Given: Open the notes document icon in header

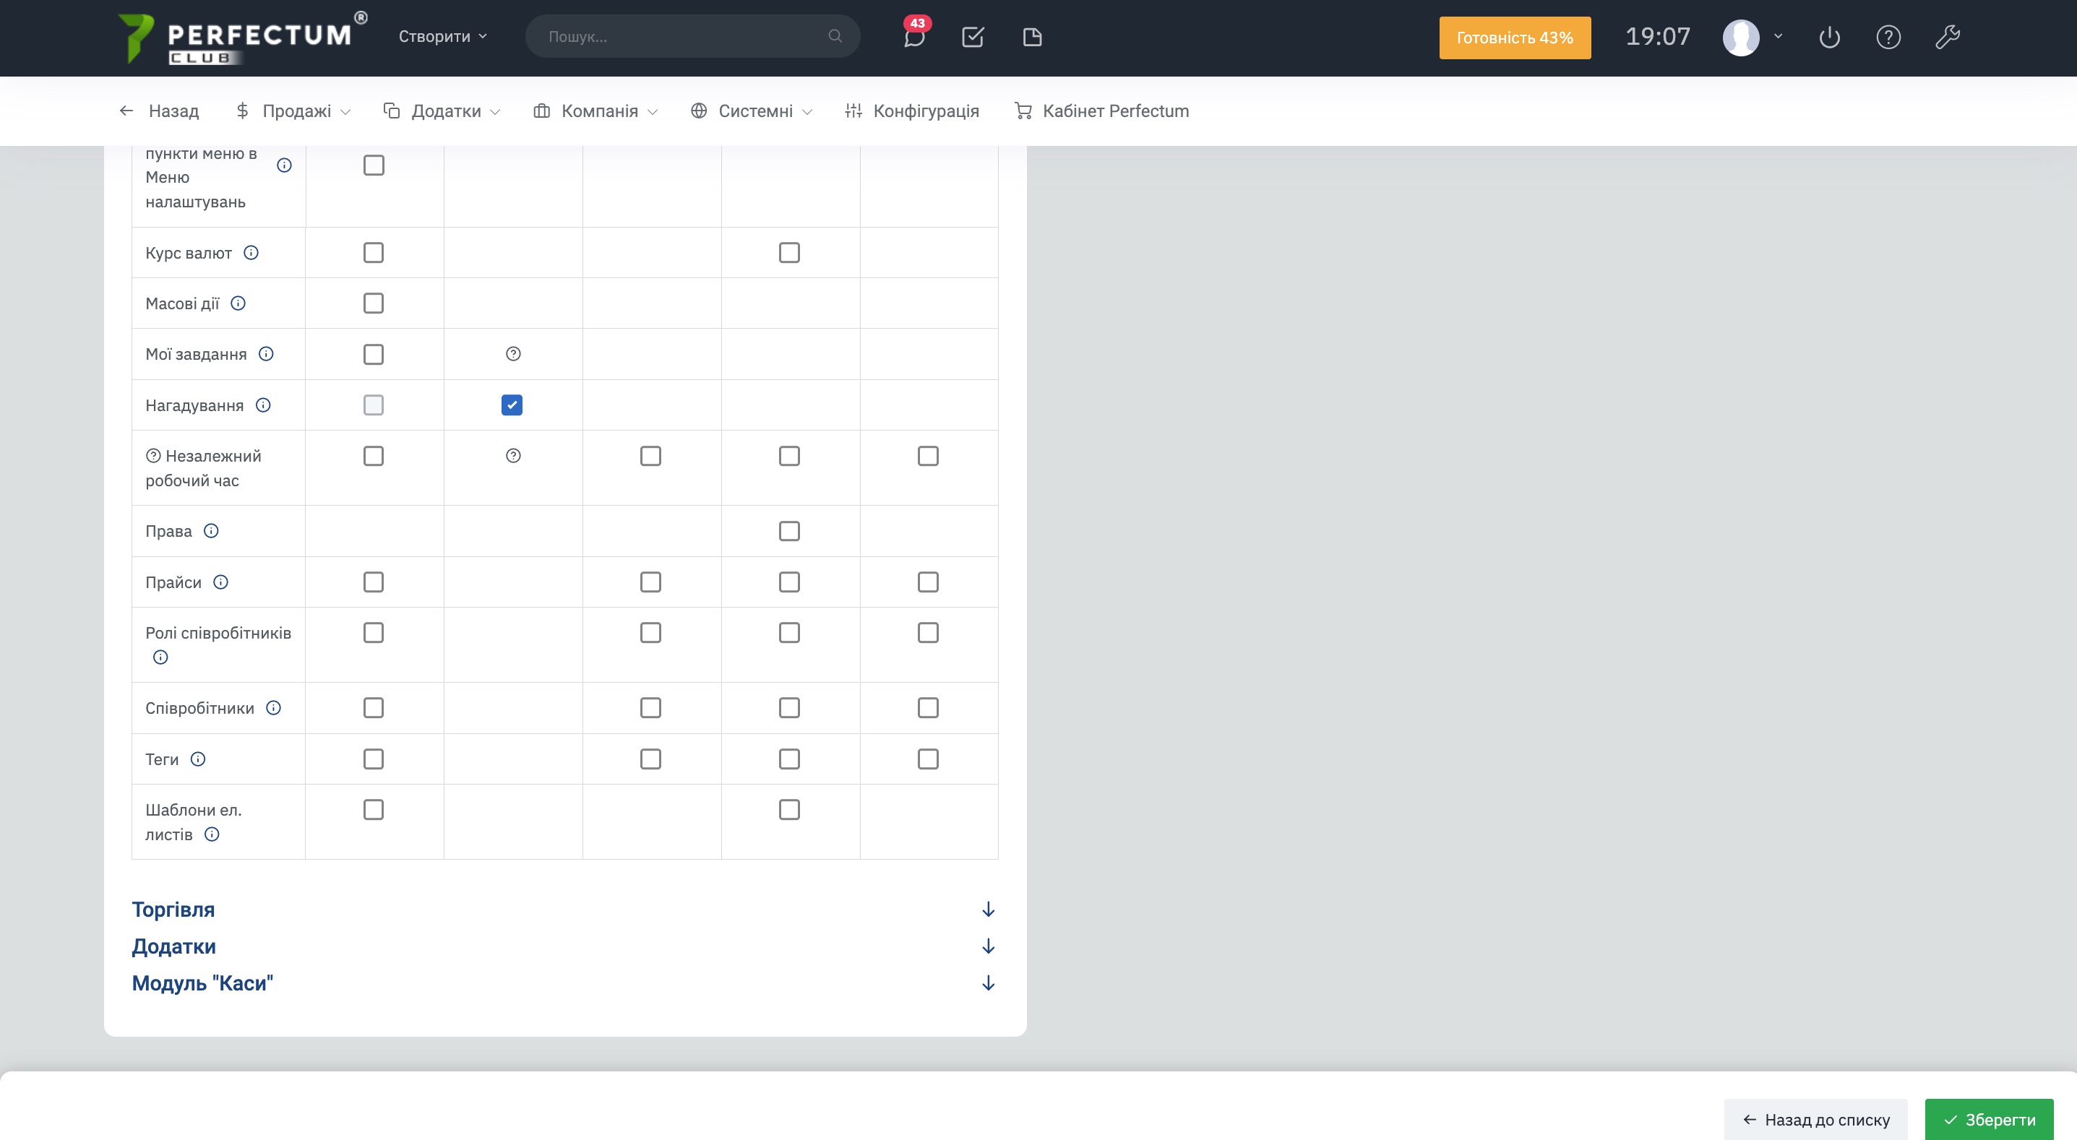Looking at the screenshot, I should click(x=1032, y=37).
